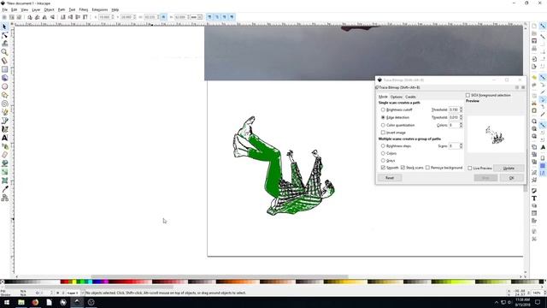547x308 pixels.
Task: Click the Scans count stepper arrows
Action: 462,146
